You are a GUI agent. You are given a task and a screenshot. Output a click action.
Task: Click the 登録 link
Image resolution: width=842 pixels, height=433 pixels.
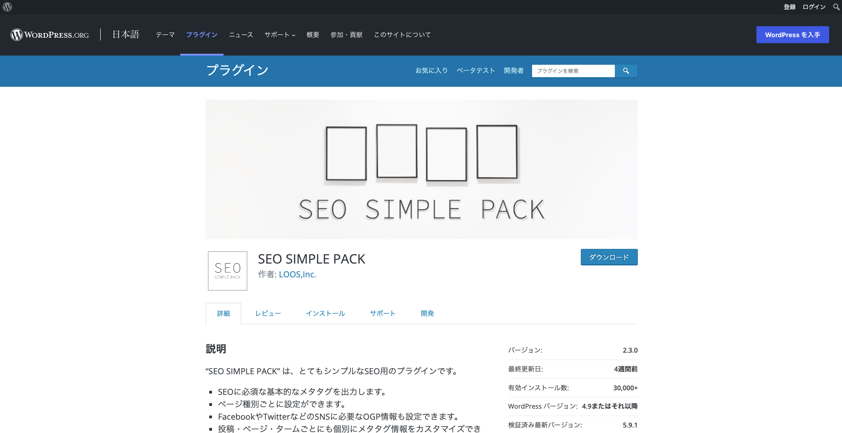coord(790,7)
